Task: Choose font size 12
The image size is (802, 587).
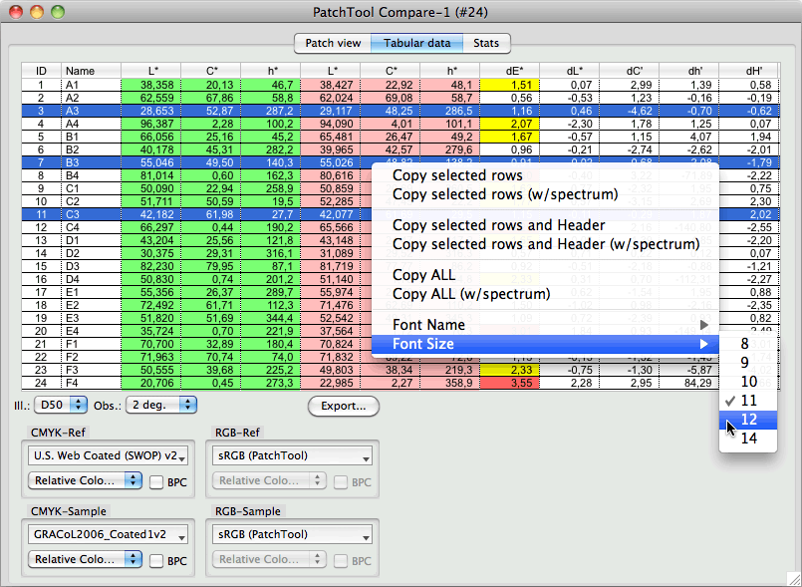Action: (x=748, y=420)
